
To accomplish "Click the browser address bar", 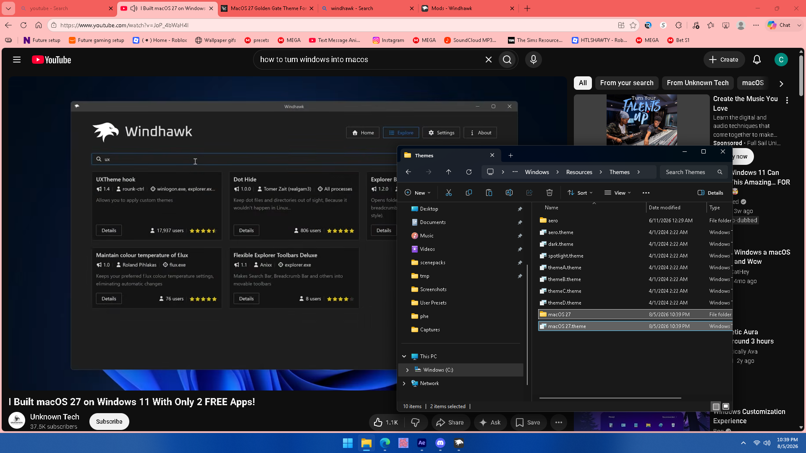I will click(x=336, y=25).
